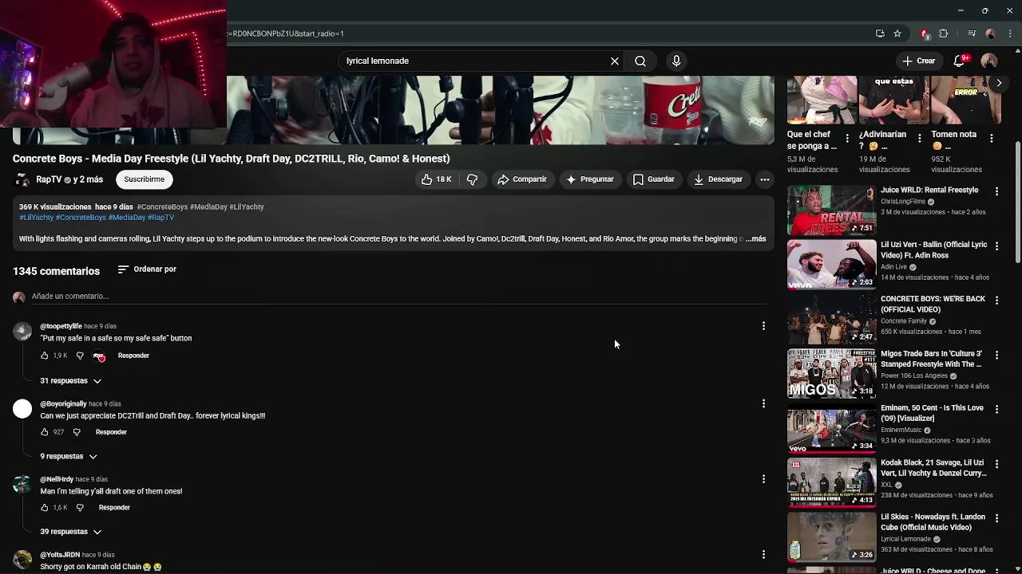This screenshot has width=1022, height=574.
Task: Open the @YoItsJRDN commenter avatar
Action: coord(22,560)
